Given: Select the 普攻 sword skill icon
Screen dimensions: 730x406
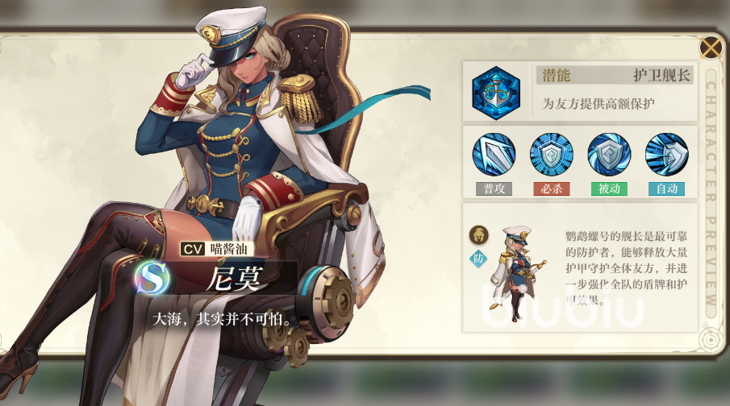Looking at the screenshot, I should 494,155.
